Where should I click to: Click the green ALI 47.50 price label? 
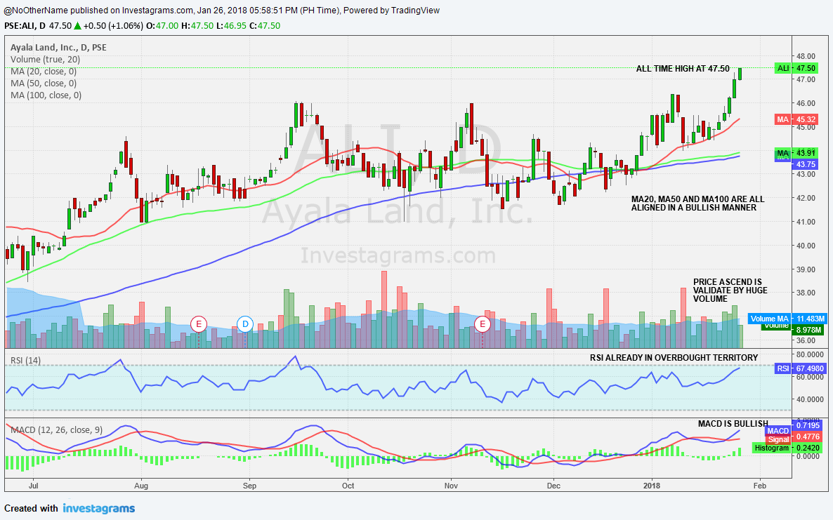(796, 68)
